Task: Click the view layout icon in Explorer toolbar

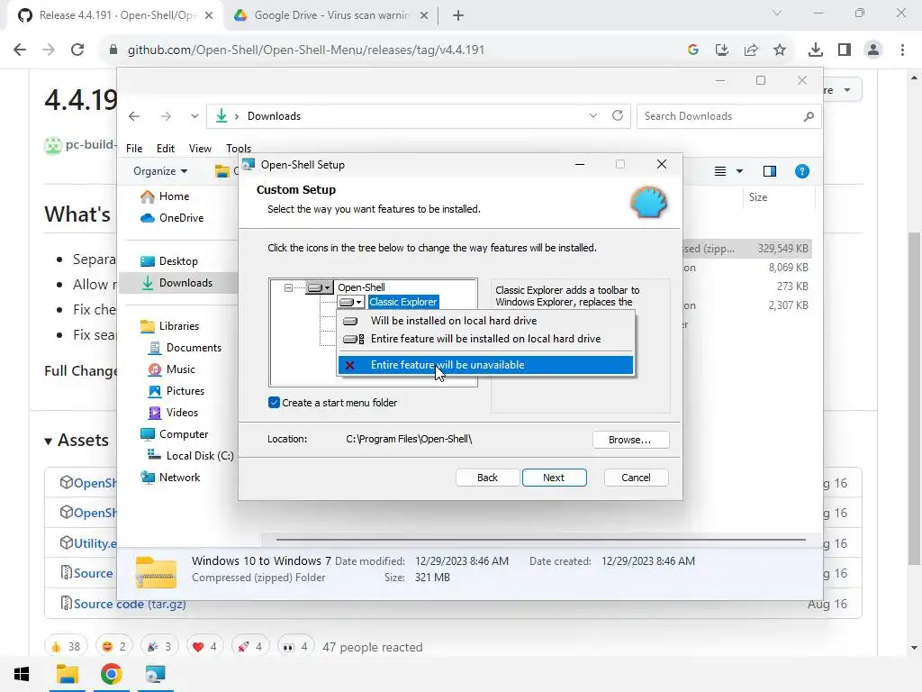Action: click(719, 171)
